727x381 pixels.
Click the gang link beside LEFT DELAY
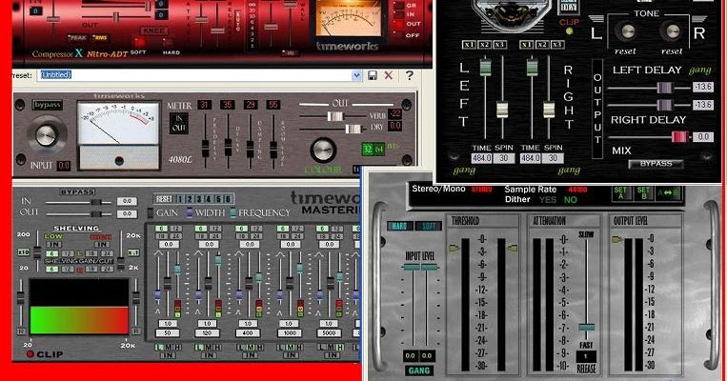point(699,70)
